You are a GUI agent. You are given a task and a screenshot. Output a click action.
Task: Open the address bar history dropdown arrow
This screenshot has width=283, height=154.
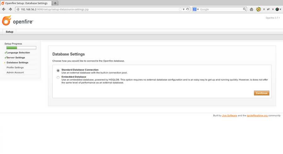pyautogui.click(x=184, y=9)
